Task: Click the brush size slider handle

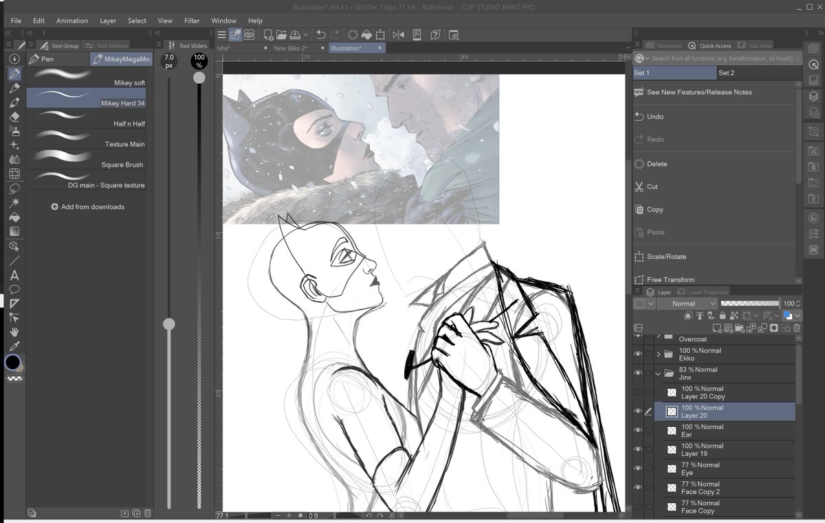Action: coord(169,323)
